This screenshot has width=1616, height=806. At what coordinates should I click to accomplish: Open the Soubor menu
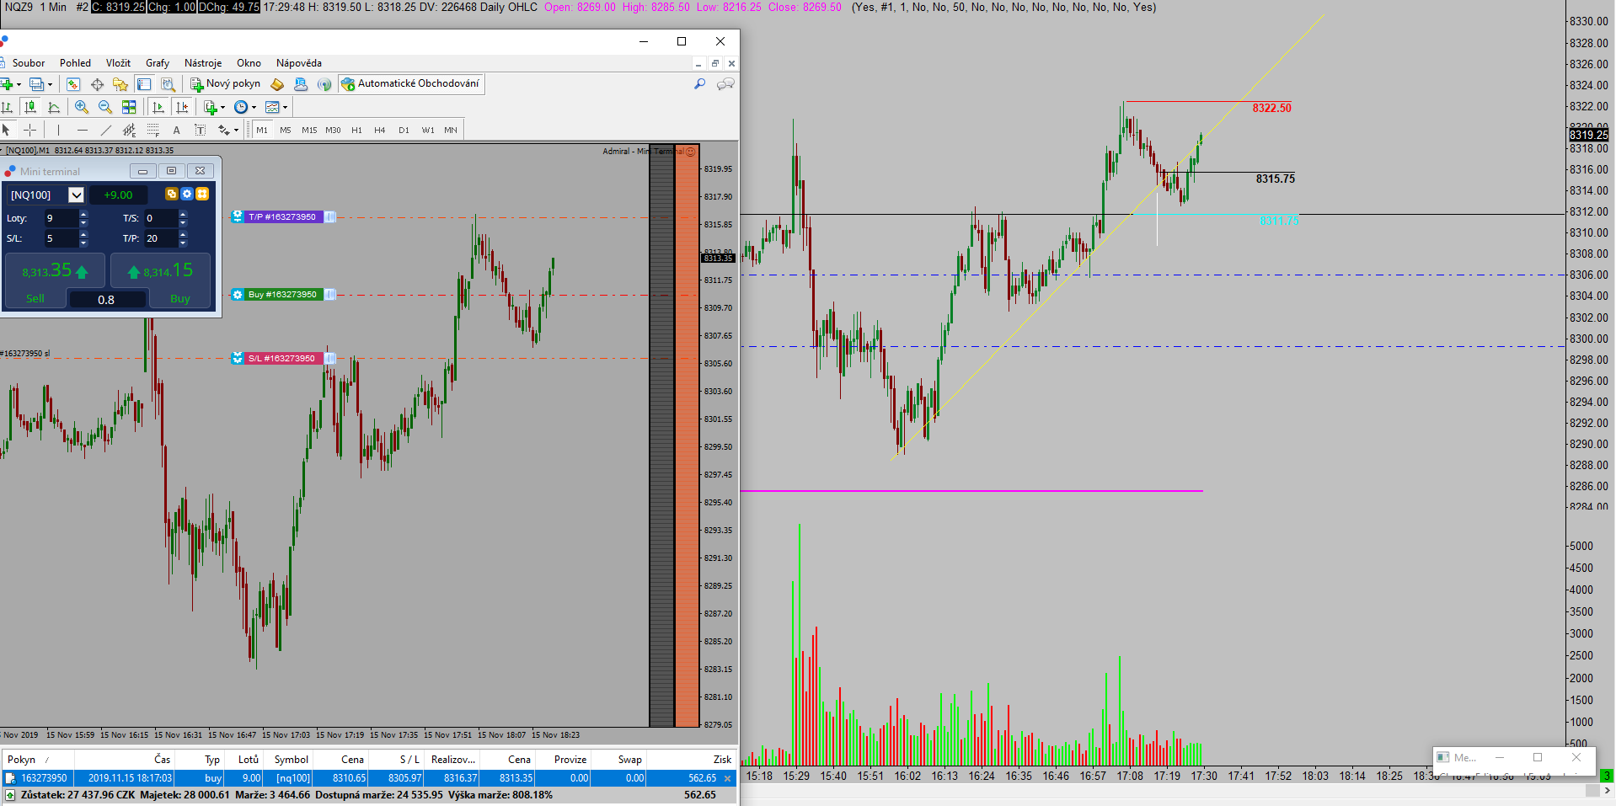tap(29, 63)
